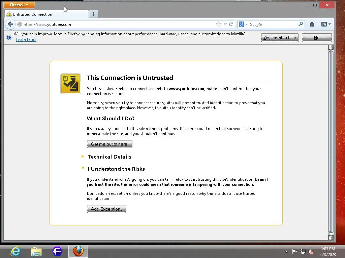Click the scrollbar down arrow
Screen dimensions: 345x258
tap(331, 237)
